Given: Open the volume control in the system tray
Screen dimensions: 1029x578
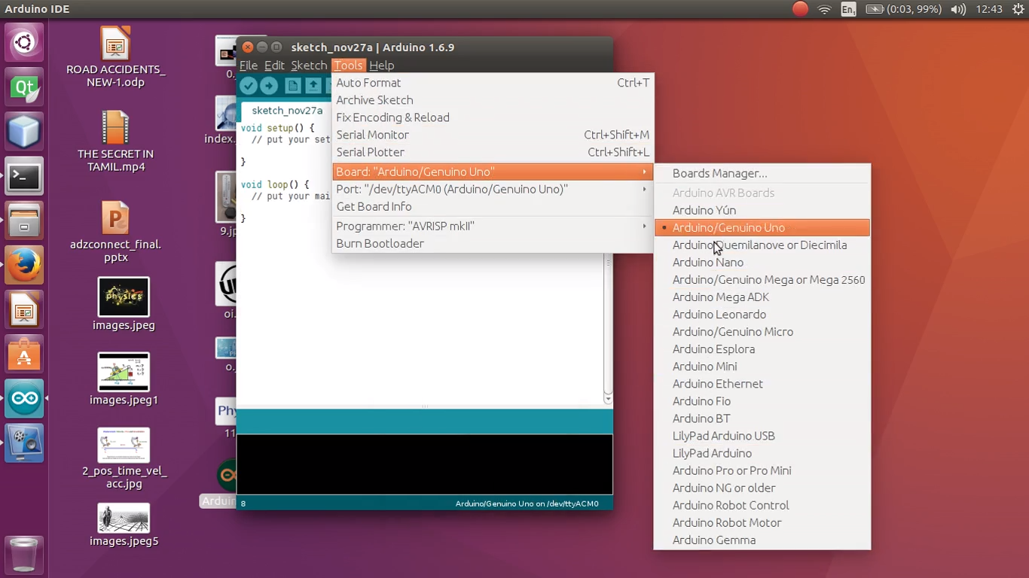Looking at the screenshot, I should pyautogui.click(x=957, y=9).
